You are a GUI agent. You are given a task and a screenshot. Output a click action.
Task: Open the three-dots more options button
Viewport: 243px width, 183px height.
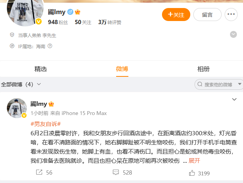point(231,15)
